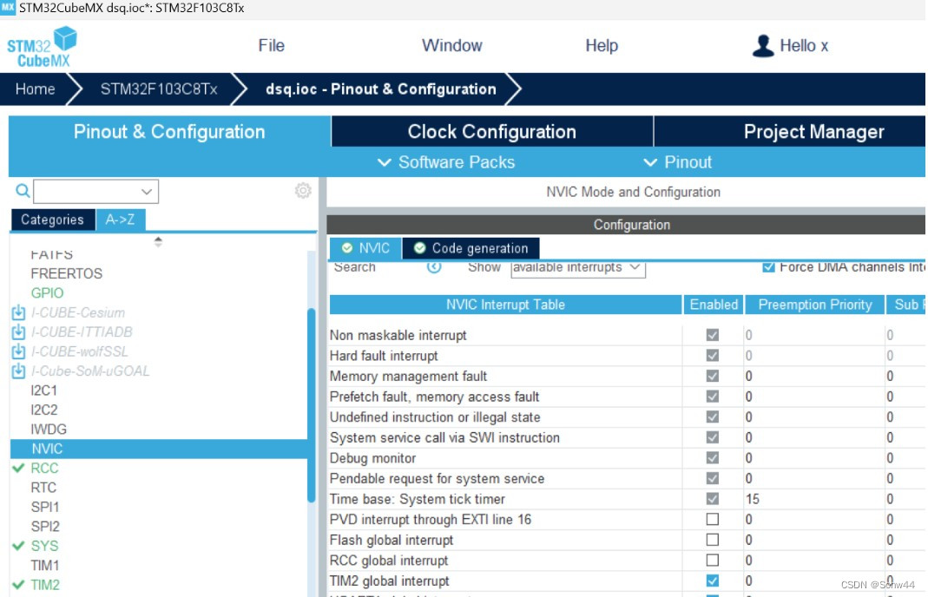
Task: Click the green checkmark beside TIM2
Action: 18,585
